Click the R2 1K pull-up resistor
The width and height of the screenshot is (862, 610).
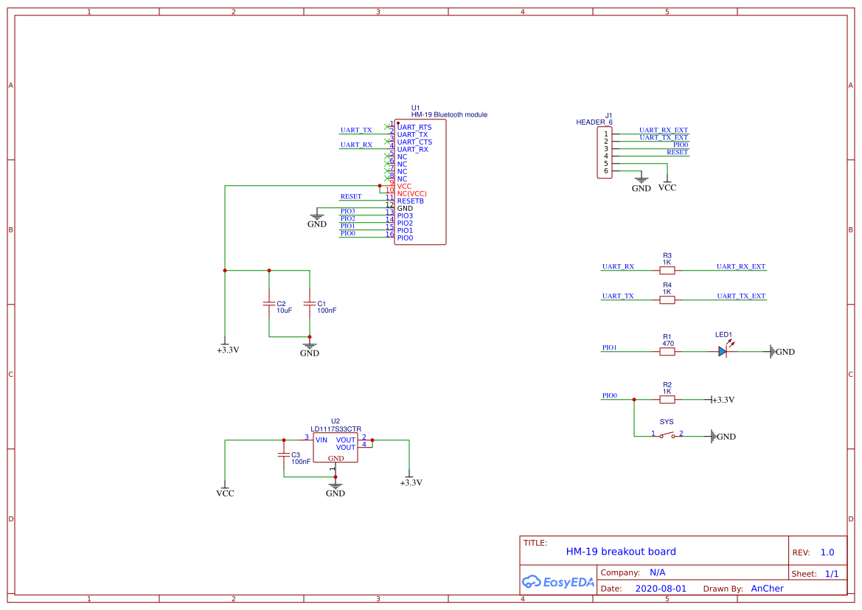point(667,400)
